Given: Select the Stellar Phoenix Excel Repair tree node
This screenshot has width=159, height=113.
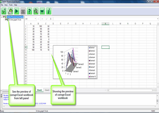Looking at the screenshot, I should (x=15, y=17).
